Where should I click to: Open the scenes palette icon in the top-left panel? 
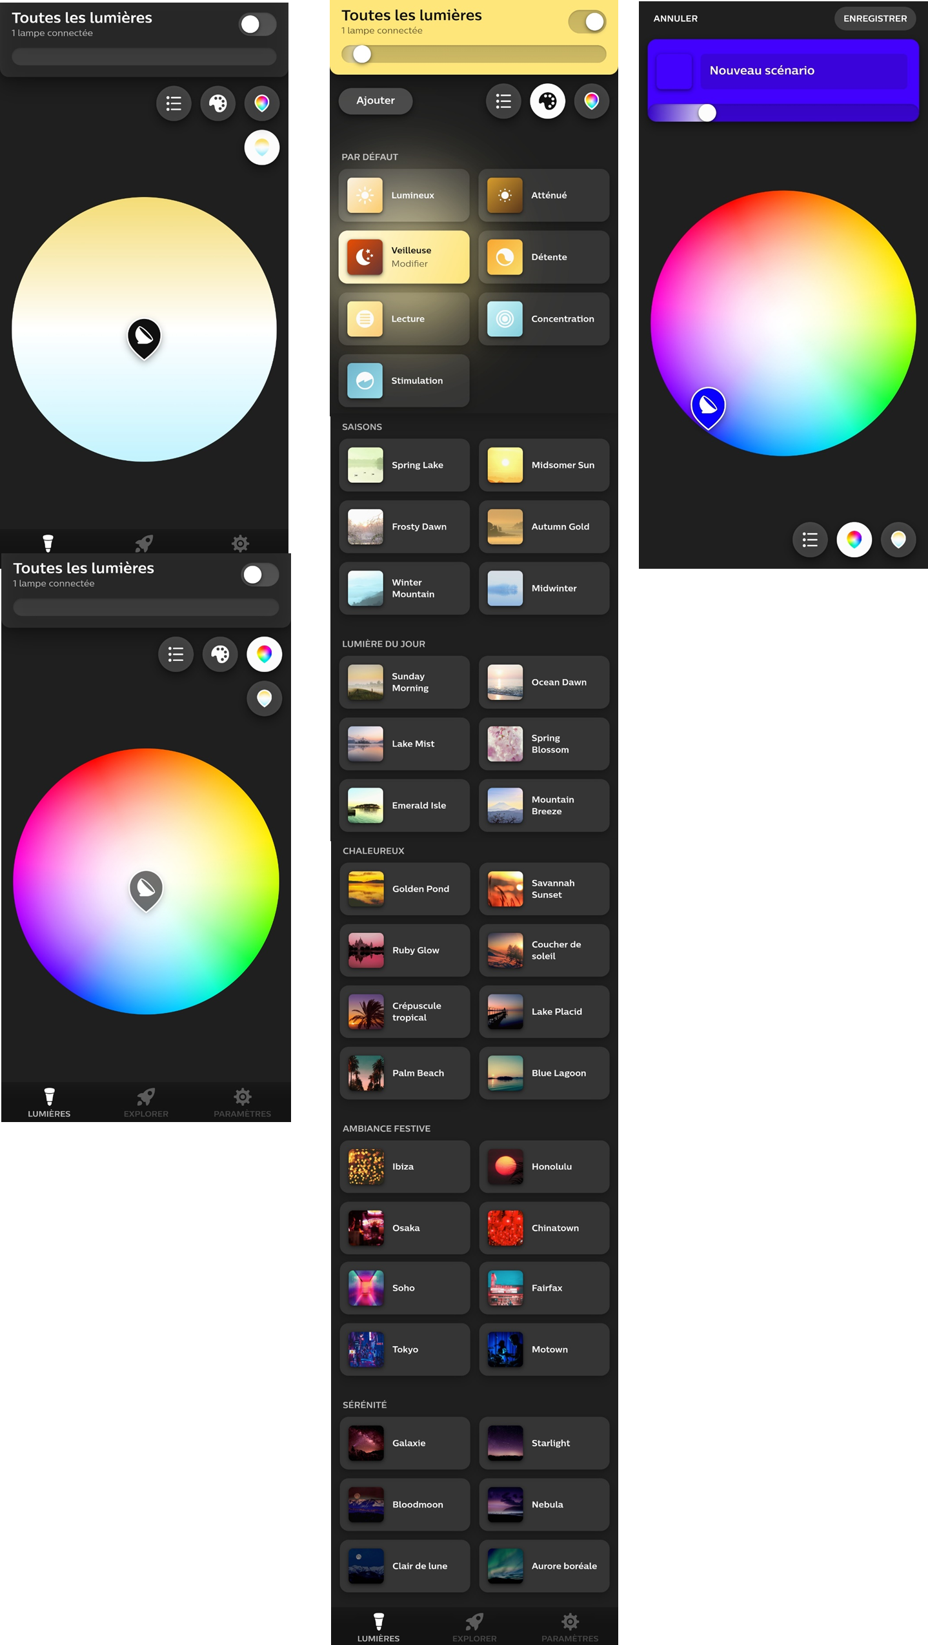click(x=218, y=103)
